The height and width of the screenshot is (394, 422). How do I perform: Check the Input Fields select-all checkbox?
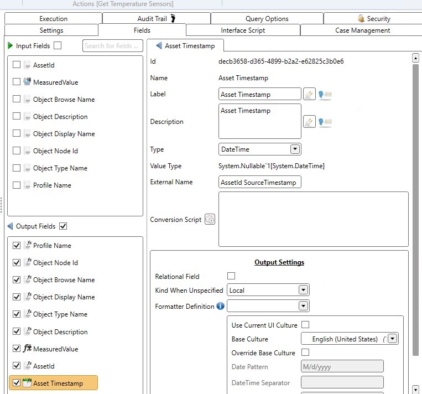58,45
